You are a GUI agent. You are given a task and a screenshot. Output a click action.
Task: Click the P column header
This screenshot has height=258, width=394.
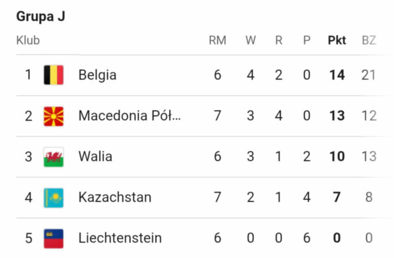tap(307, 40)
